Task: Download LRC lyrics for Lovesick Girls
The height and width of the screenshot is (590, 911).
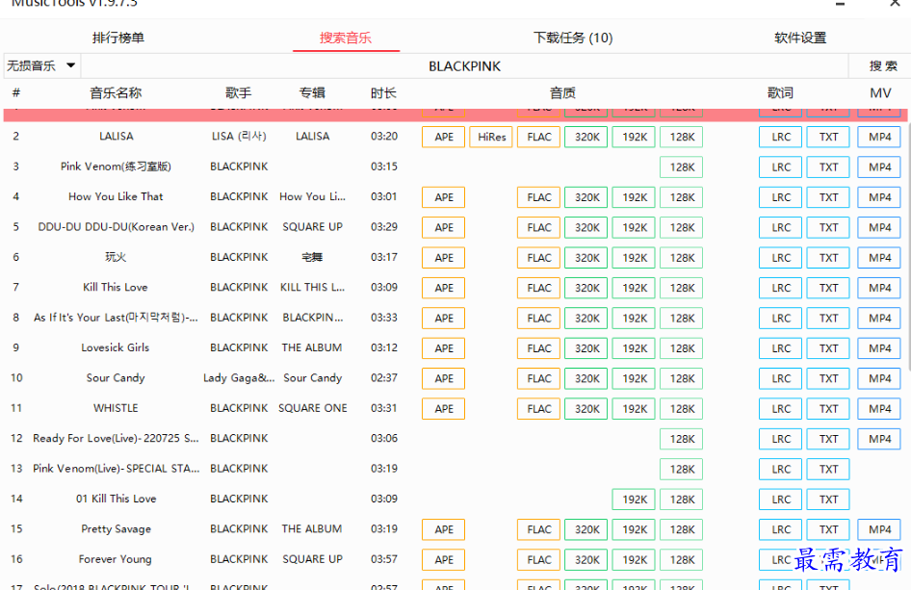Action: (780, 348)
